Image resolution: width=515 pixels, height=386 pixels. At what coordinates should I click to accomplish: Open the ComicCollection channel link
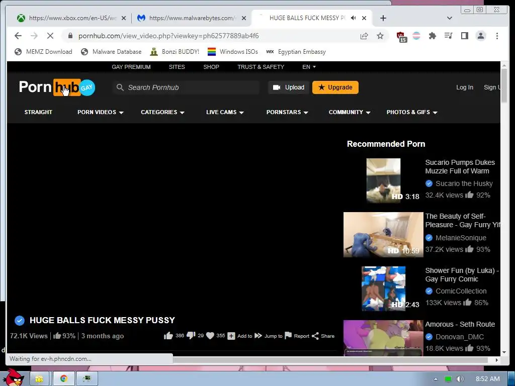pos(461,291)
